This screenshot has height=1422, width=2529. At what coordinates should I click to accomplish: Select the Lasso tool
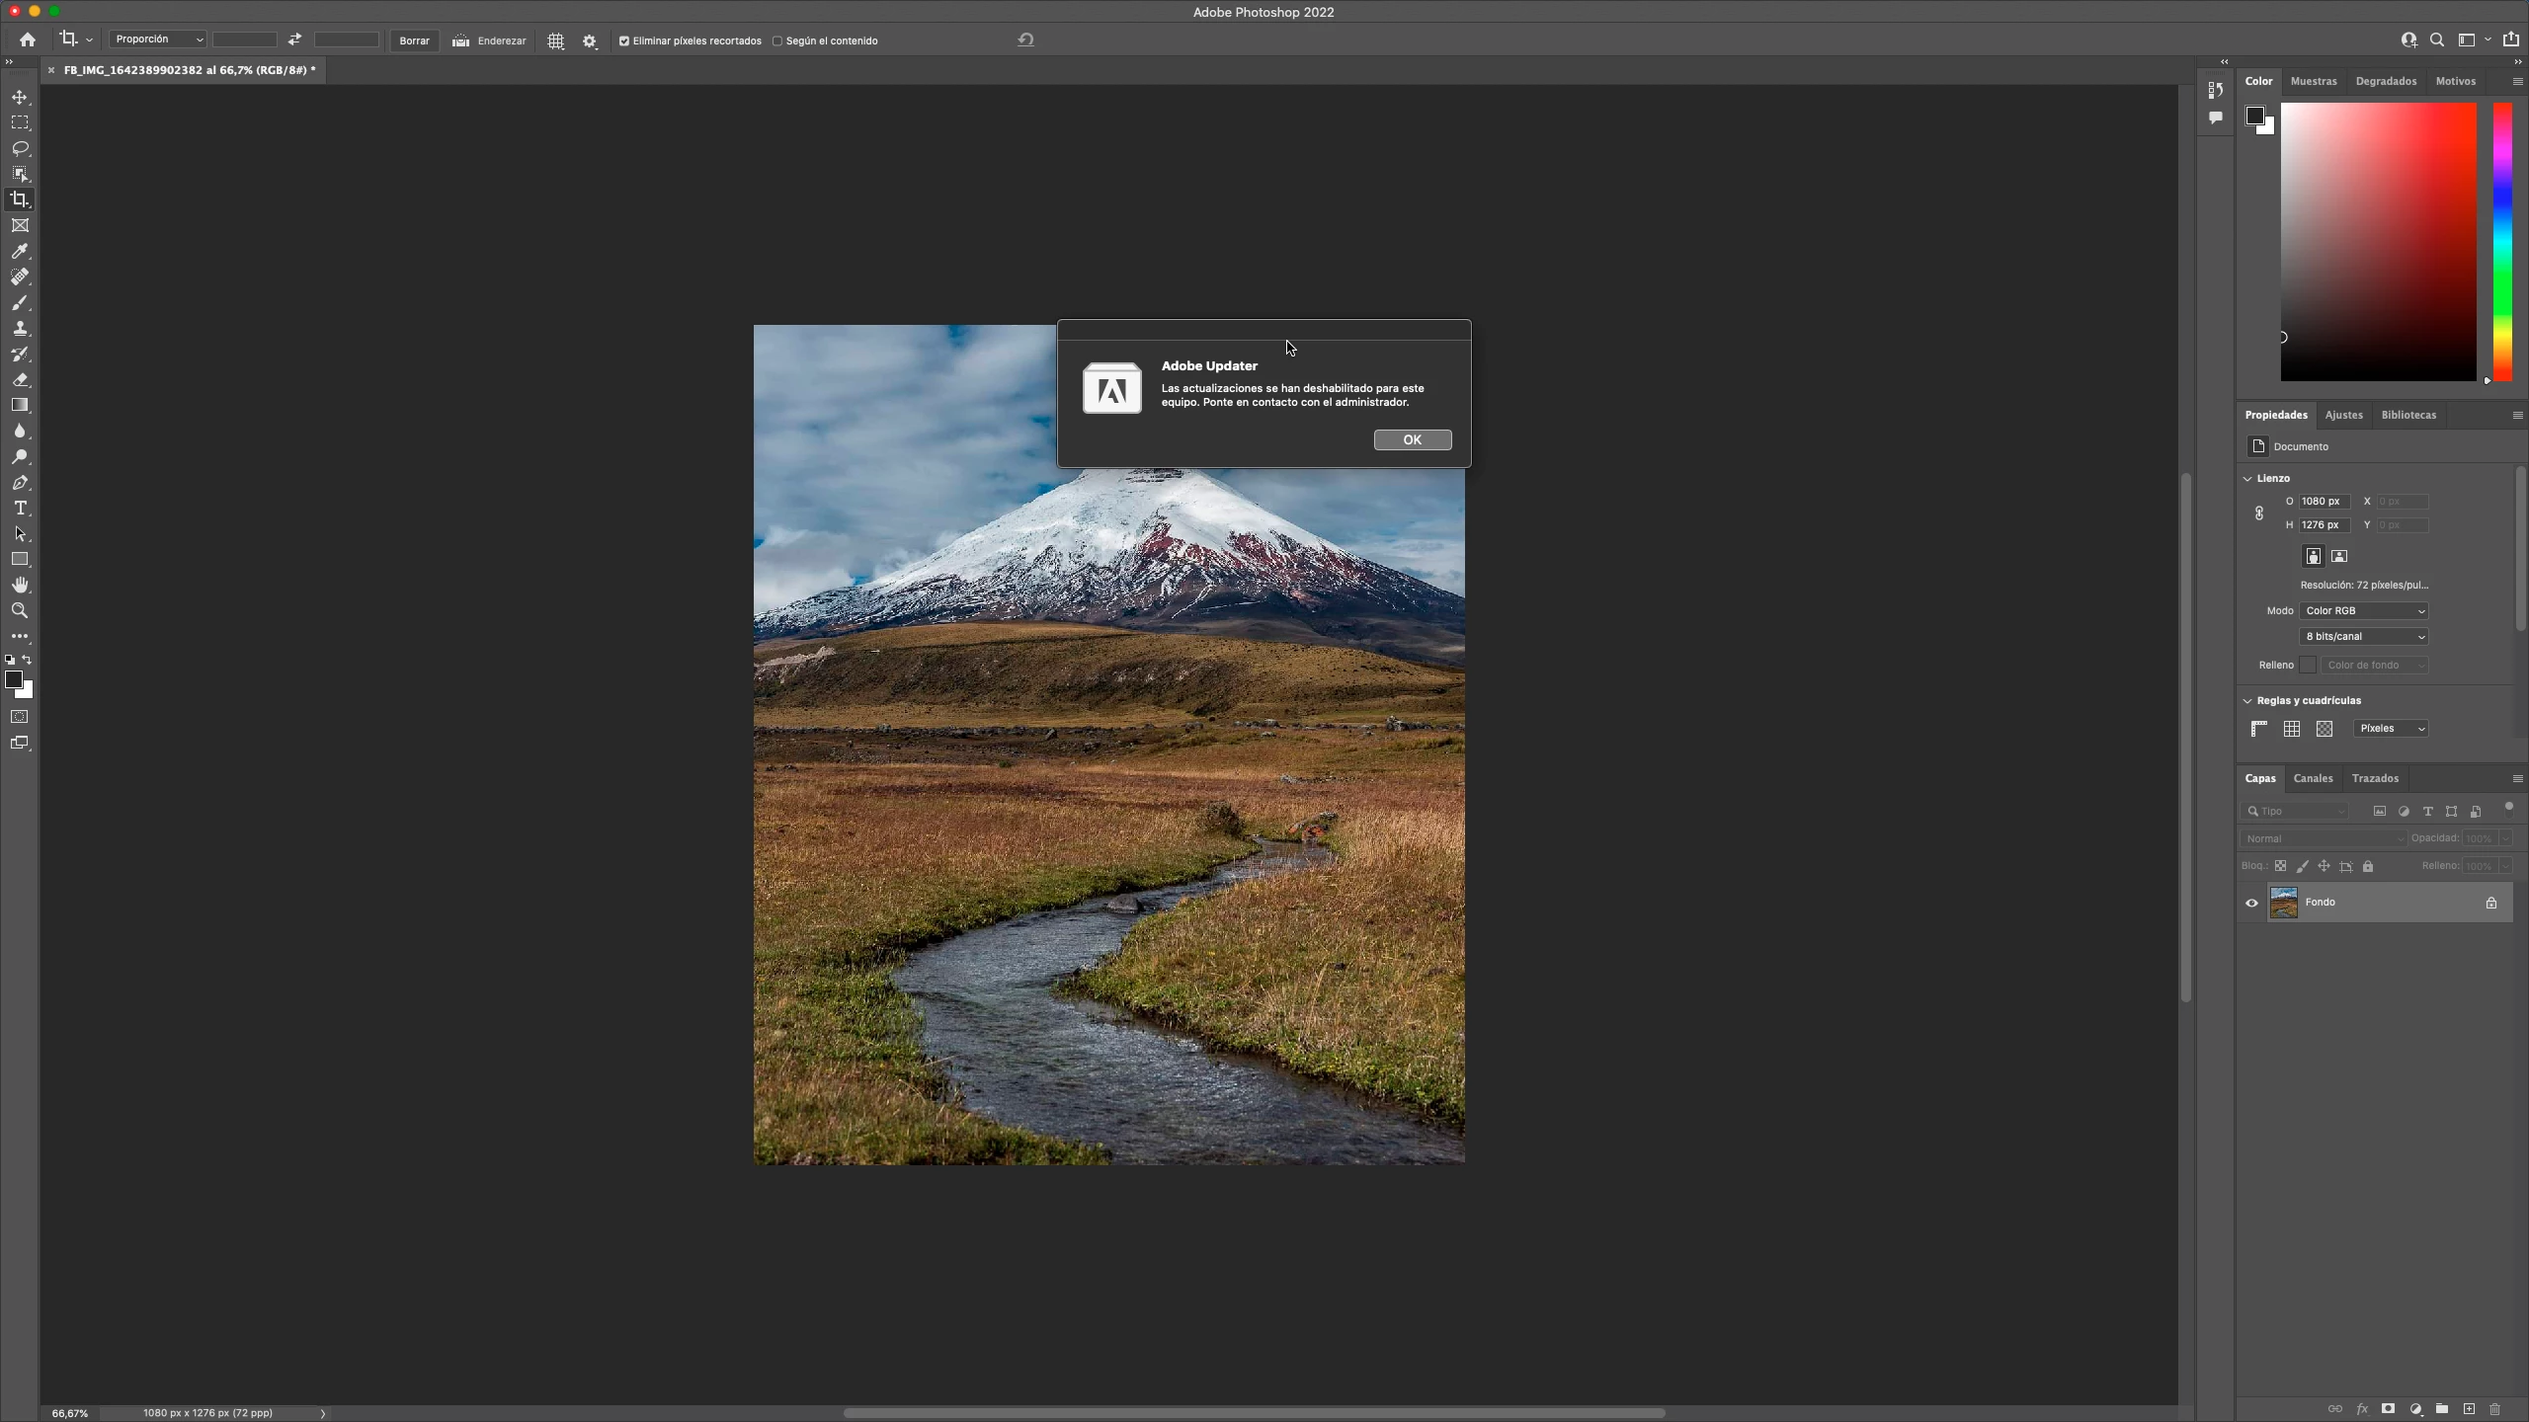(x=20, y=148)
